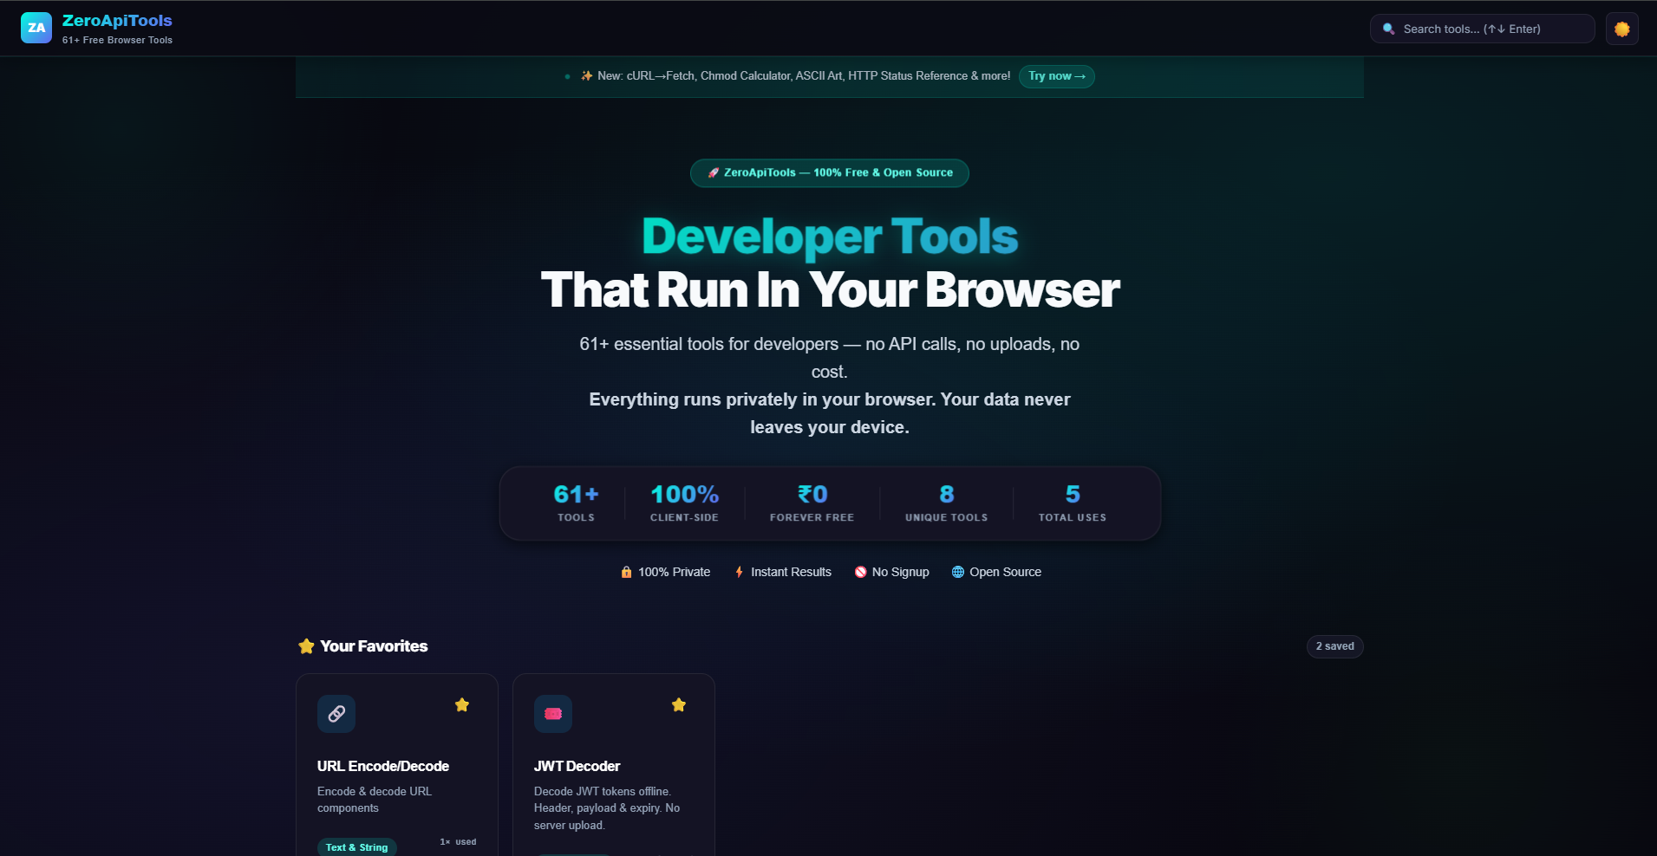Click the 1× used counter
This screenshot has height=856, width=1657.
(458, 842)
